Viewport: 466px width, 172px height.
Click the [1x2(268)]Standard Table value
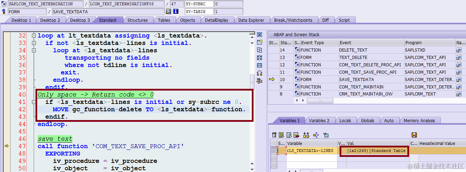(x=376, y=151)
